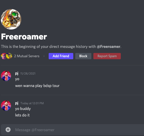This screenshot has height=136, width=144.
Task: Add Freeroamer as a friend
Action: [61, 56]
